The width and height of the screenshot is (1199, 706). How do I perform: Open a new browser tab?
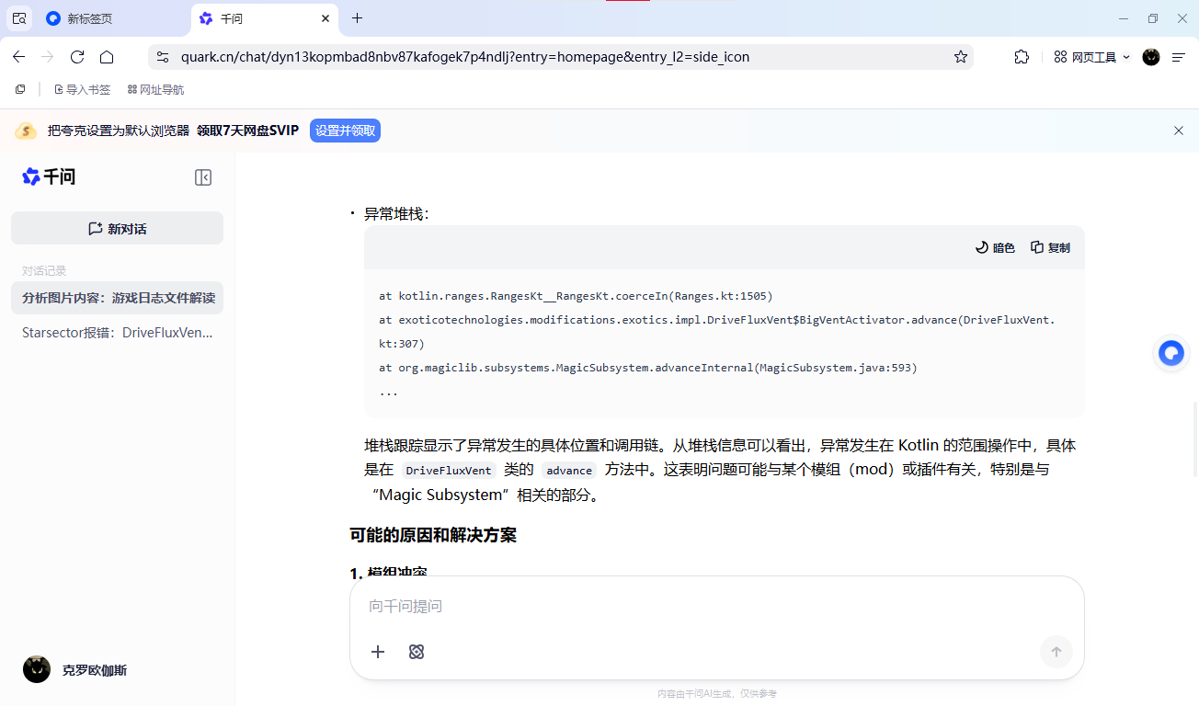pos(358,18)
